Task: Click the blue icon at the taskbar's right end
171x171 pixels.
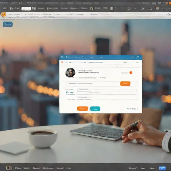Action: 162,168
